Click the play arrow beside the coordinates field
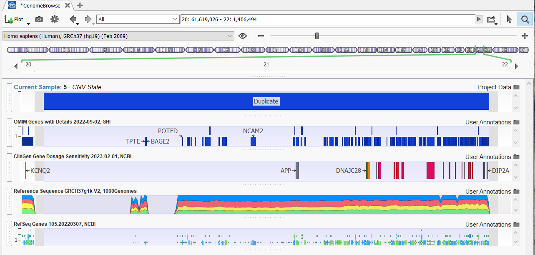 point(478,19)
